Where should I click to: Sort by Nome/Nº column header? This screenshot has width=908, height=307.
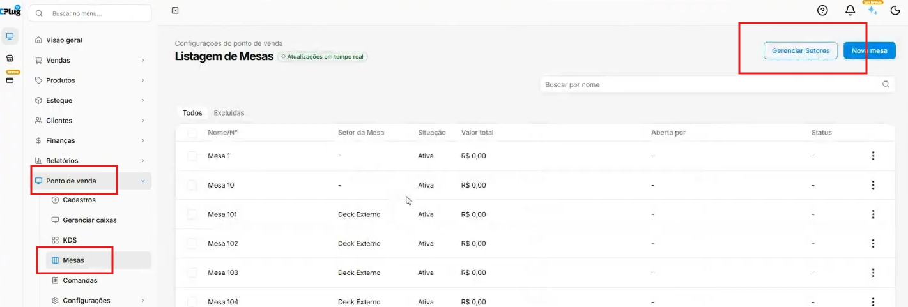click(222, 133)
